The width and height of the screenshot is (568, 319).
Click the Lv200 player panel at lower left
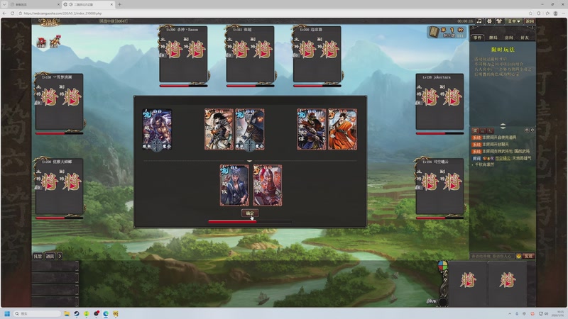coord(59,186)
